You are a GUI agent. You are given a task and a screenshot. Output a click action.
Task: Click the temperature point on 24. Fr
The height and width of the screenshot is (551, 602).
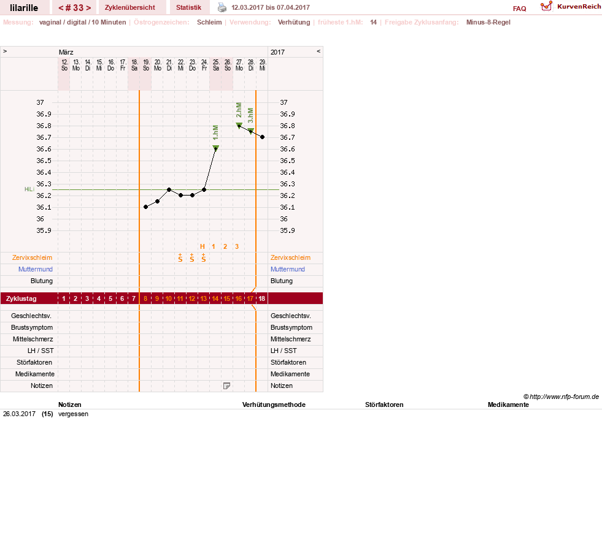click(x=204, y=189)
